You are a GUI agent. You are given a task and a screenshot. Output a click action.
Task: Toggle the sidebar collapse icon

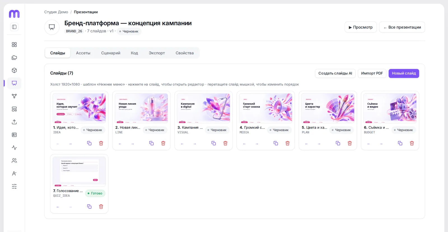(14, 27)
